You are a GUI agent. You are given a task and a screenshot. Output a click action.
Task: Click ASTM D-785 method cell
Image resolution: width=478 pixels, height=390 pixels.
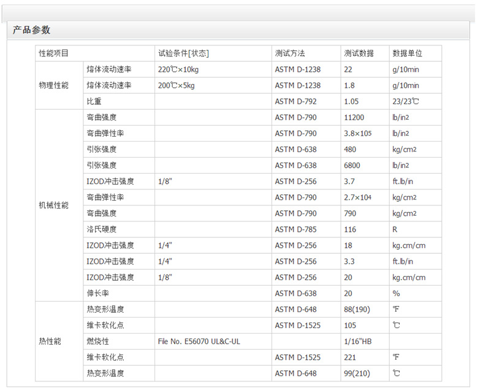[x=306, y=229]
